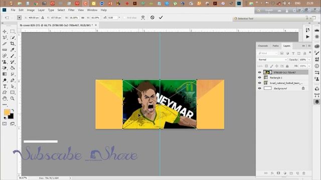Open the File menu
Image resolution: width=321 pixels, height=180 pixels.
click(13, 10)
